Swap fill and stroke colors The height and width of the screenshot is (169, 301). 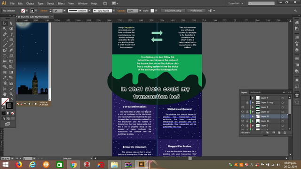[12, 99]
